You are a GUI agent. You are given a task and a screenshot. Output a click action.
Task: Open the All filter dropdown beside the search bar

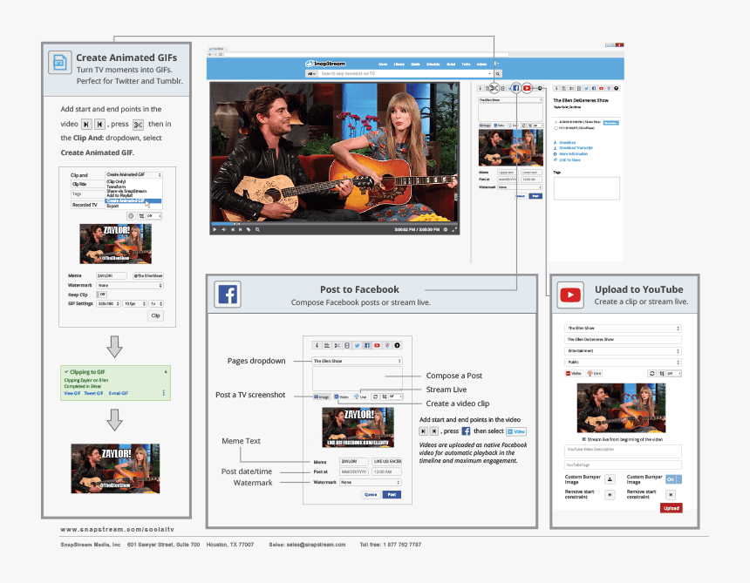312,73
